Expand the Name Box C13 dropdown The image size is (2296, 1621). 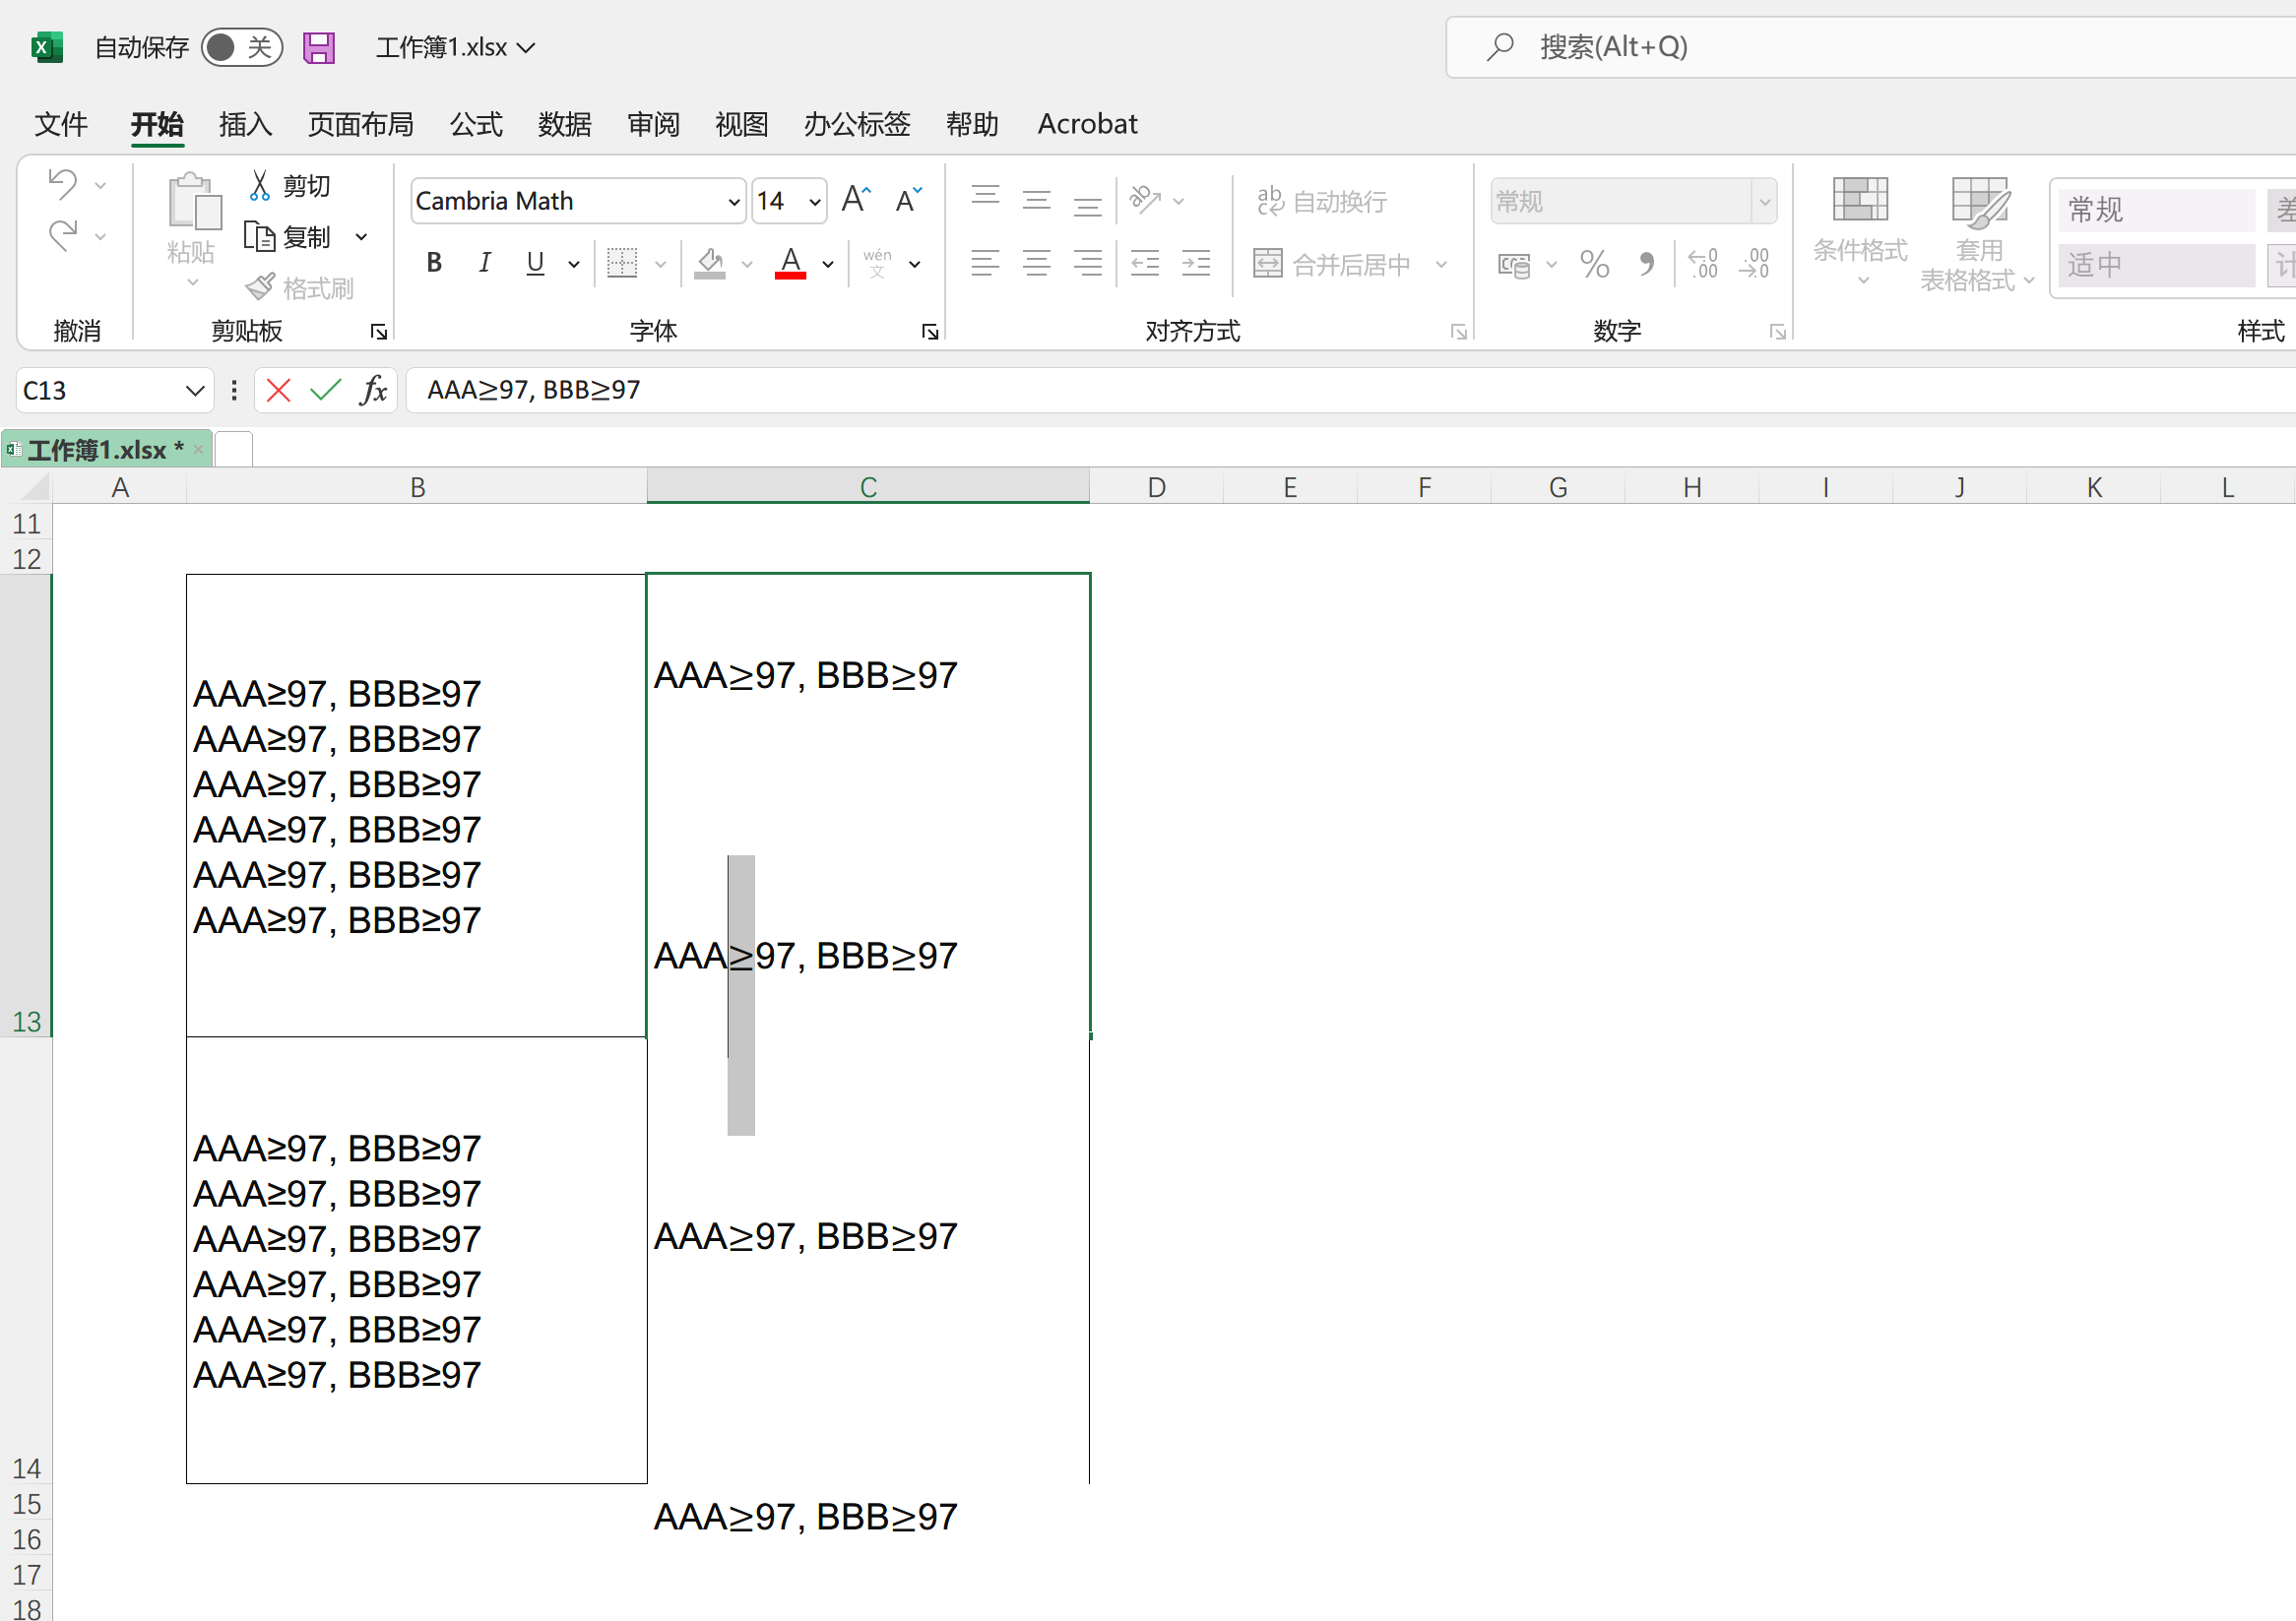click(195, 391)
